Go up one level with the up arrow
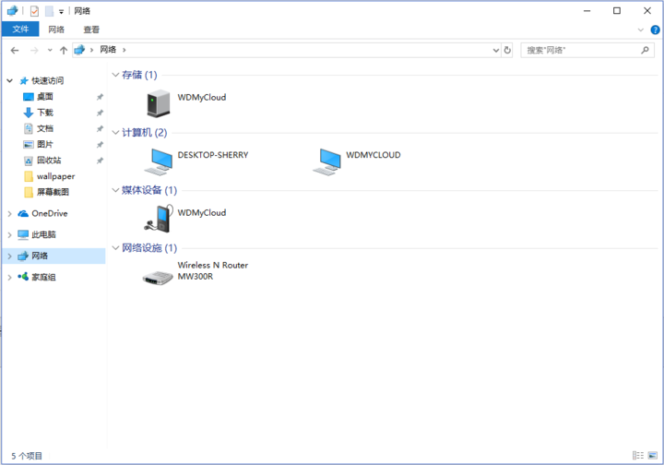664x465 pixels. coord(64,50)
